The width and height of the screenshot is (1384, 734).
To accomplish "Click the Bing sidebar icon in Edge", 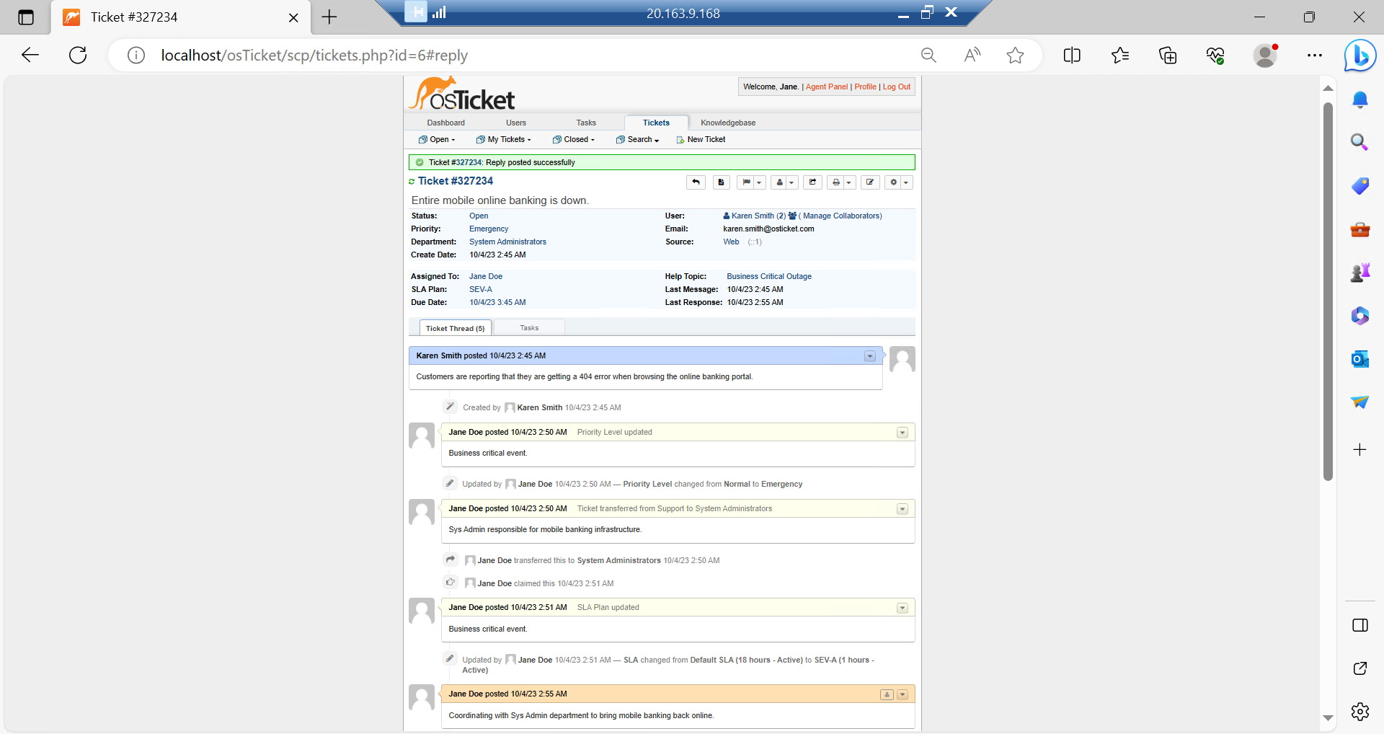I will (x=1359, y=55).
